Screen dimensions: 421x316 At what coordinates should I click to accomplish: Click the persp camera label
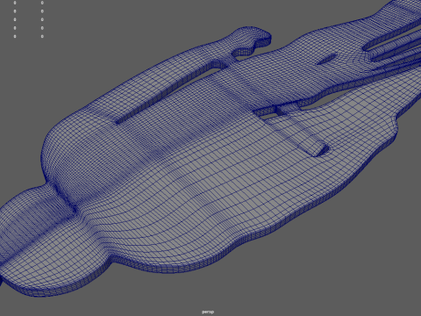pos(208,312)
